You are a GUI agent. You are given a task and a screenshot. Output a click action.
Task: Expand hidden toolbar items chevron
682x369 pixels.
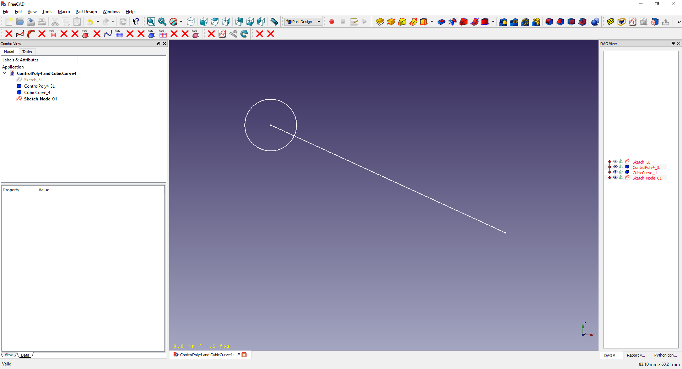coord(679,22)
